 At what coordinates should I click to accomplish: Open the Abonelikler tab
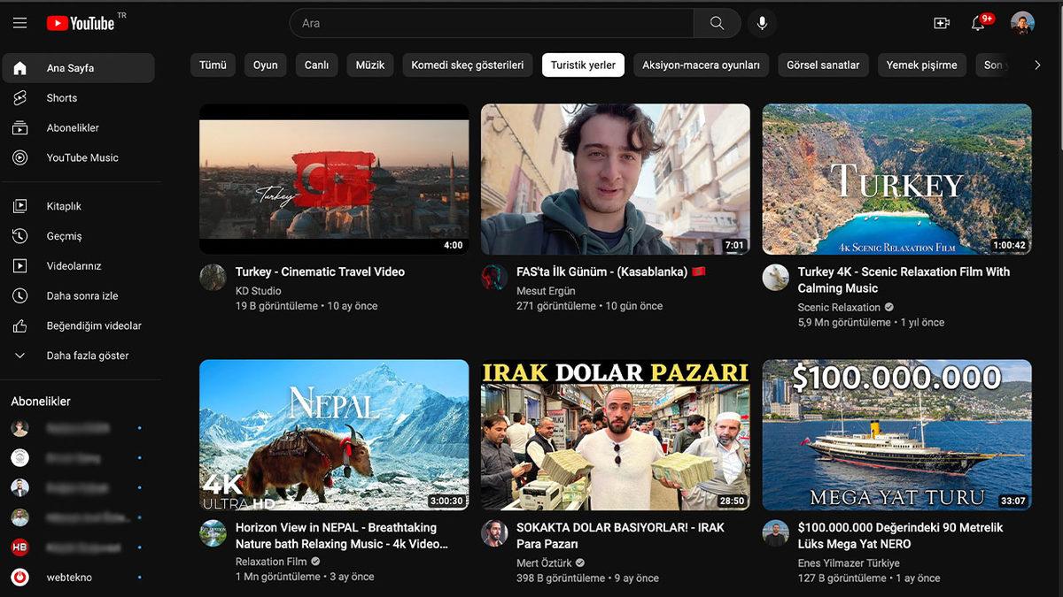pyautogui.click(x=74, y=127)
